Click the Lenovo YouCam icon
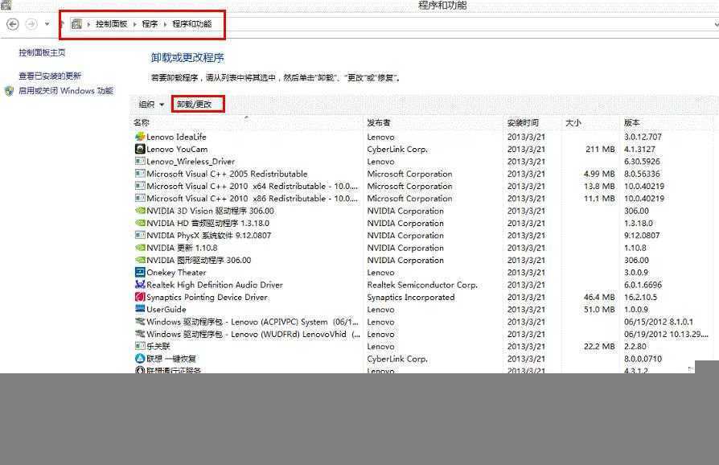The width and height of the screenshot is (719, 465). tap(140, 149)
